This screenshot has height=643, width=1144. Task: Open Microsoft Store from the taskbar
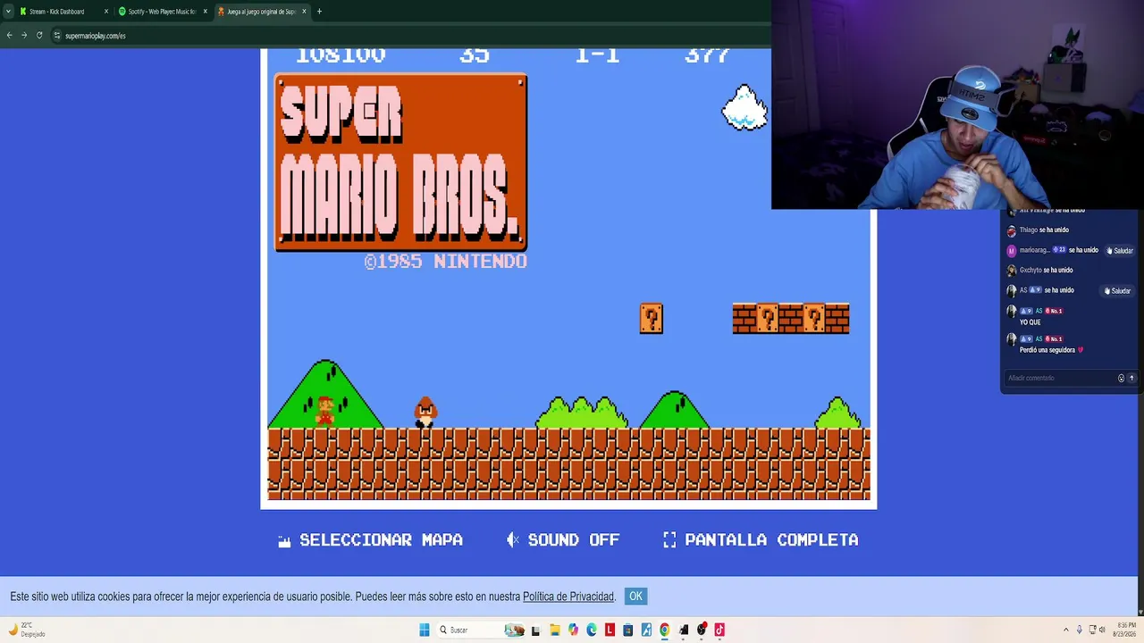[628, 630]
